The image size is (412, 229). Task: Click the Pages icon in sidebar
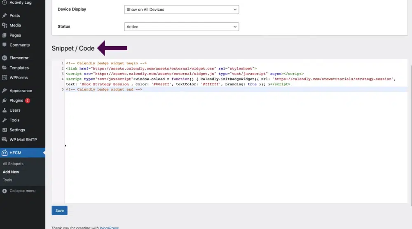pos(5,35)
